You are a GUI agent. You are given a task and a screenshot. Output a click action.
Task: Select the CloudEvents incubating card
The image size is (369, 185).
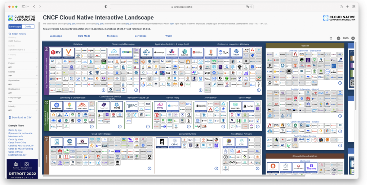tap(114, 53)
